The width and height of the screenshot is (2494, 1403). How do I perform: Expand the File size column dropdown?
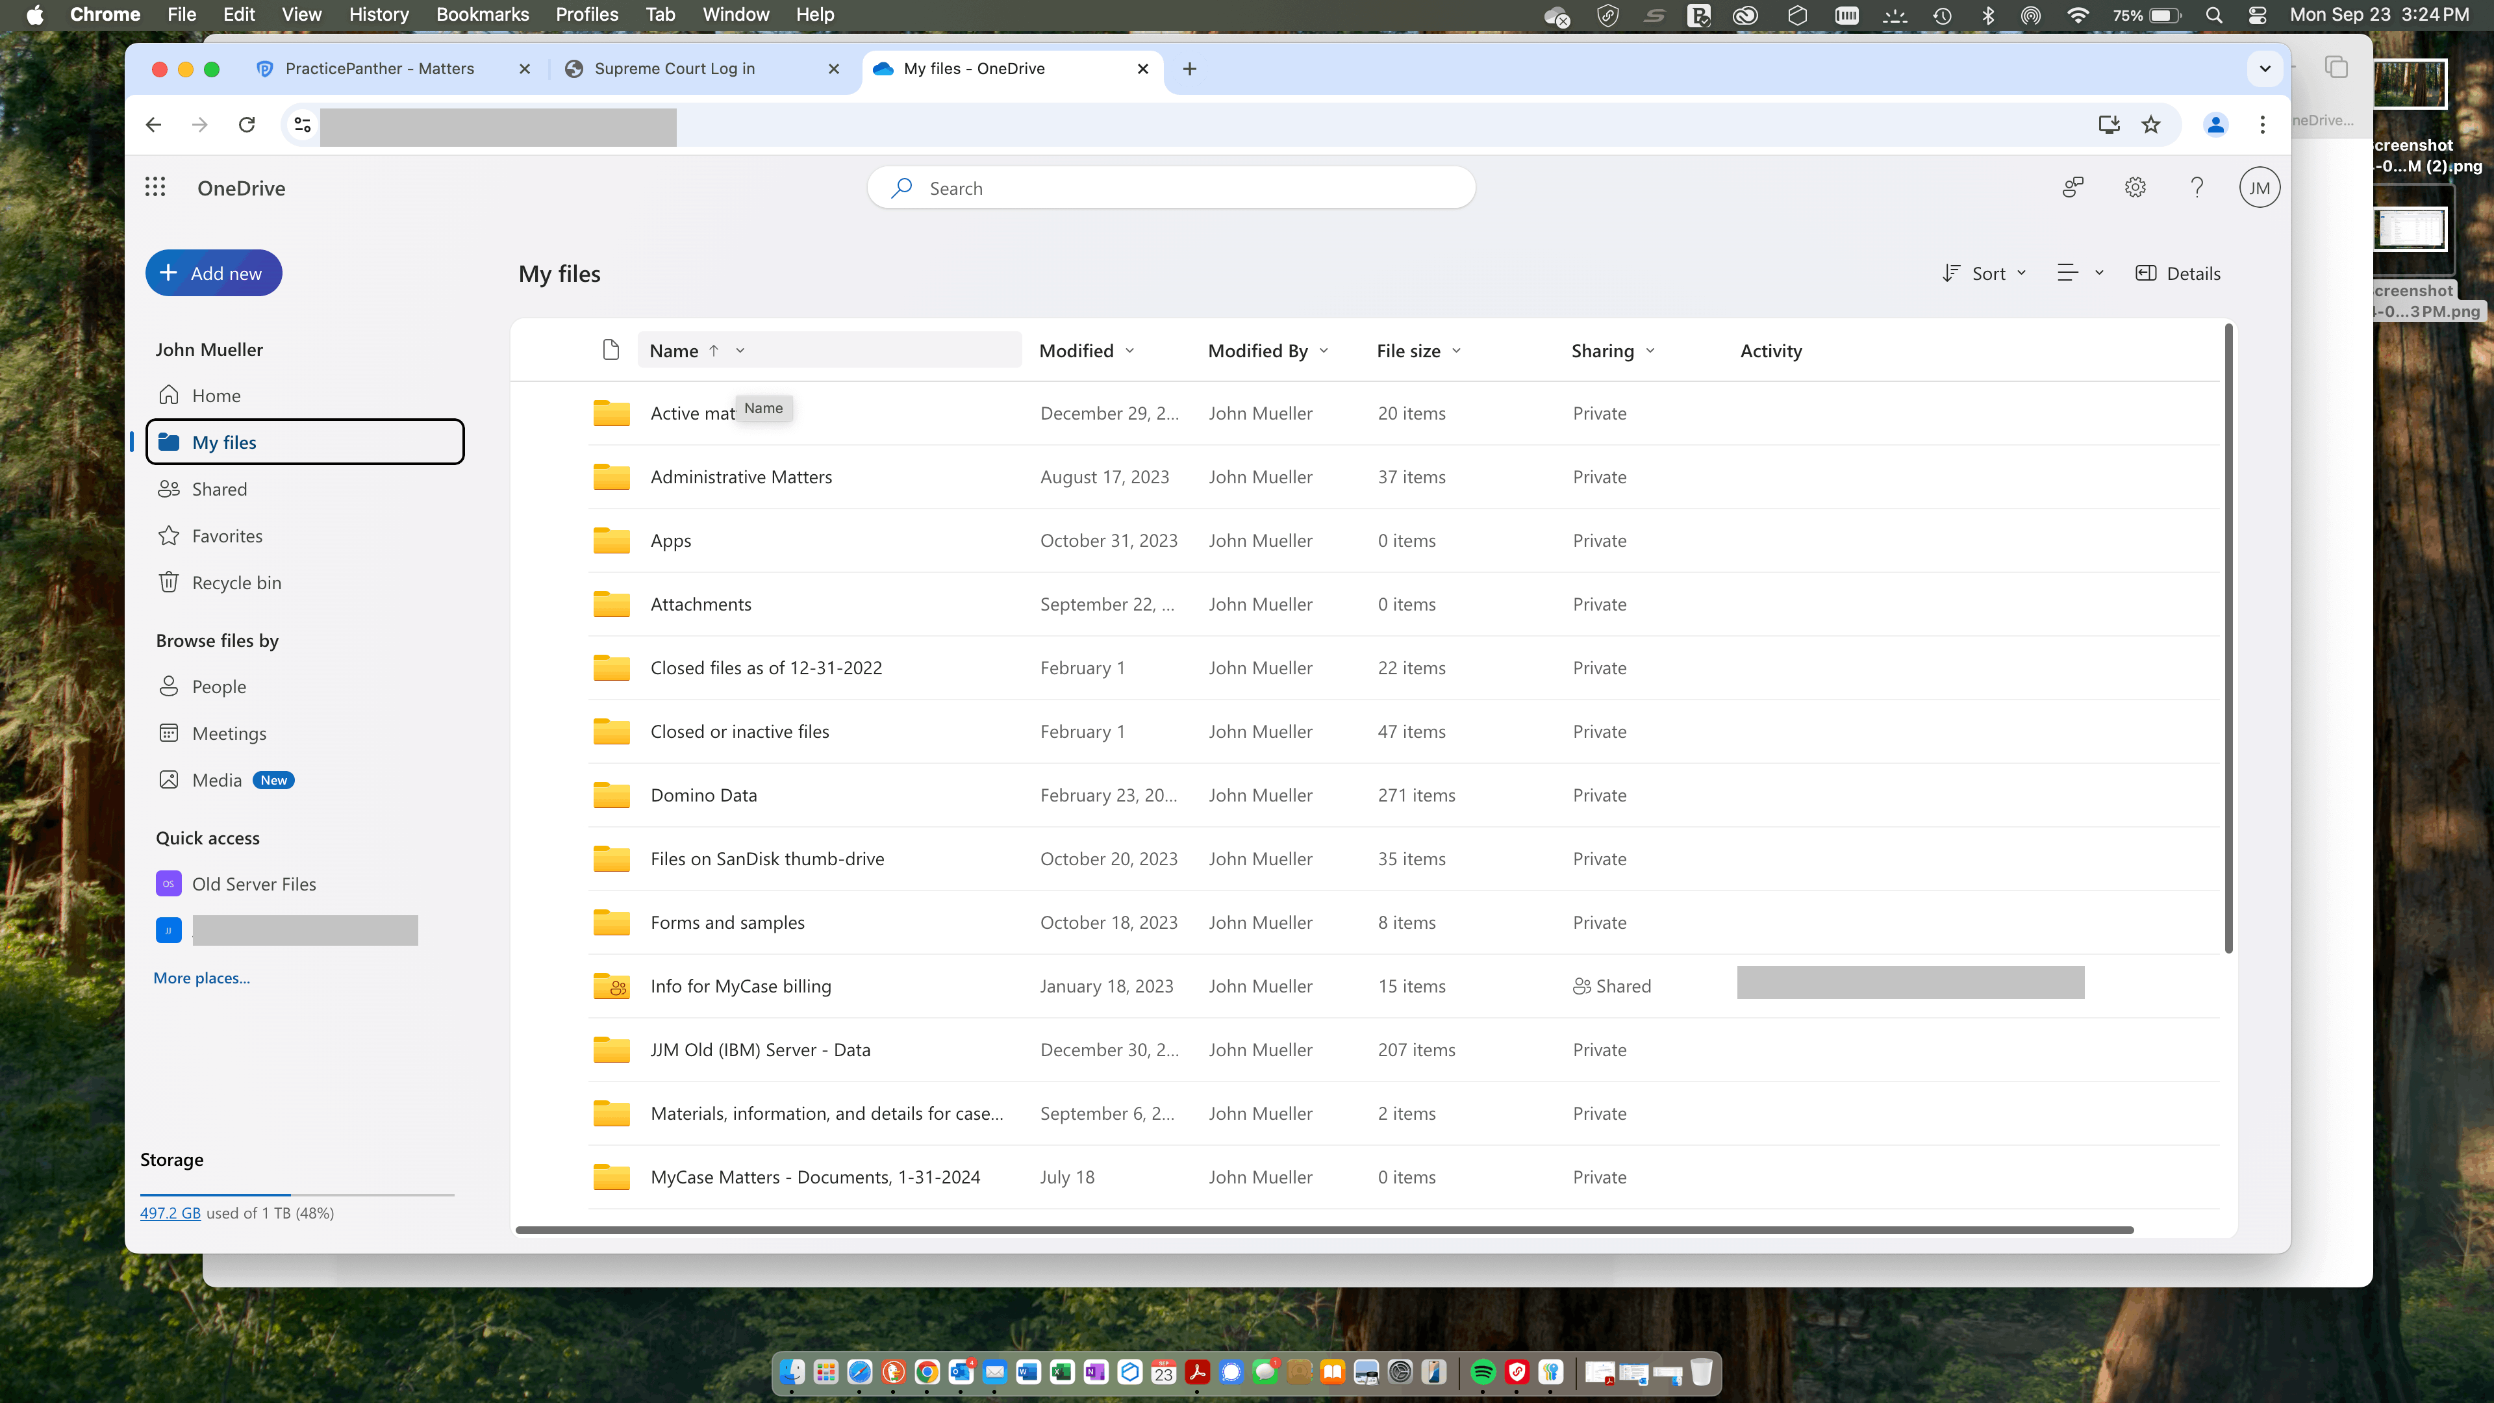pyautogui.click(x=1456, y=351)
